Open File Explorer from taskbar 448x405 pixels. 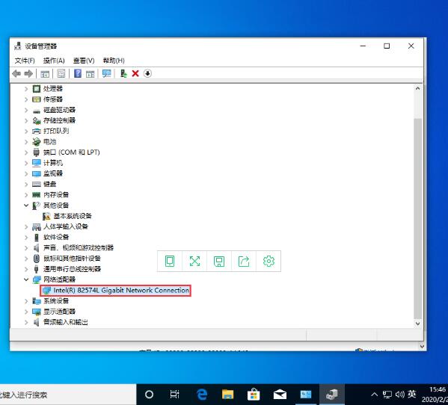click(x=227, y=395)
